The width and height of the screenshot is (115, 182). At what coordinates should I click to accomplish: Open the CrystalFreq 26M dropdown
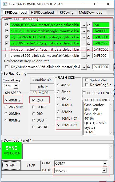pos(16,86)
